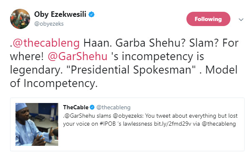248x153 pixels.
Task: Open the @obyezeks handle
Action: (x=49, y=24)
